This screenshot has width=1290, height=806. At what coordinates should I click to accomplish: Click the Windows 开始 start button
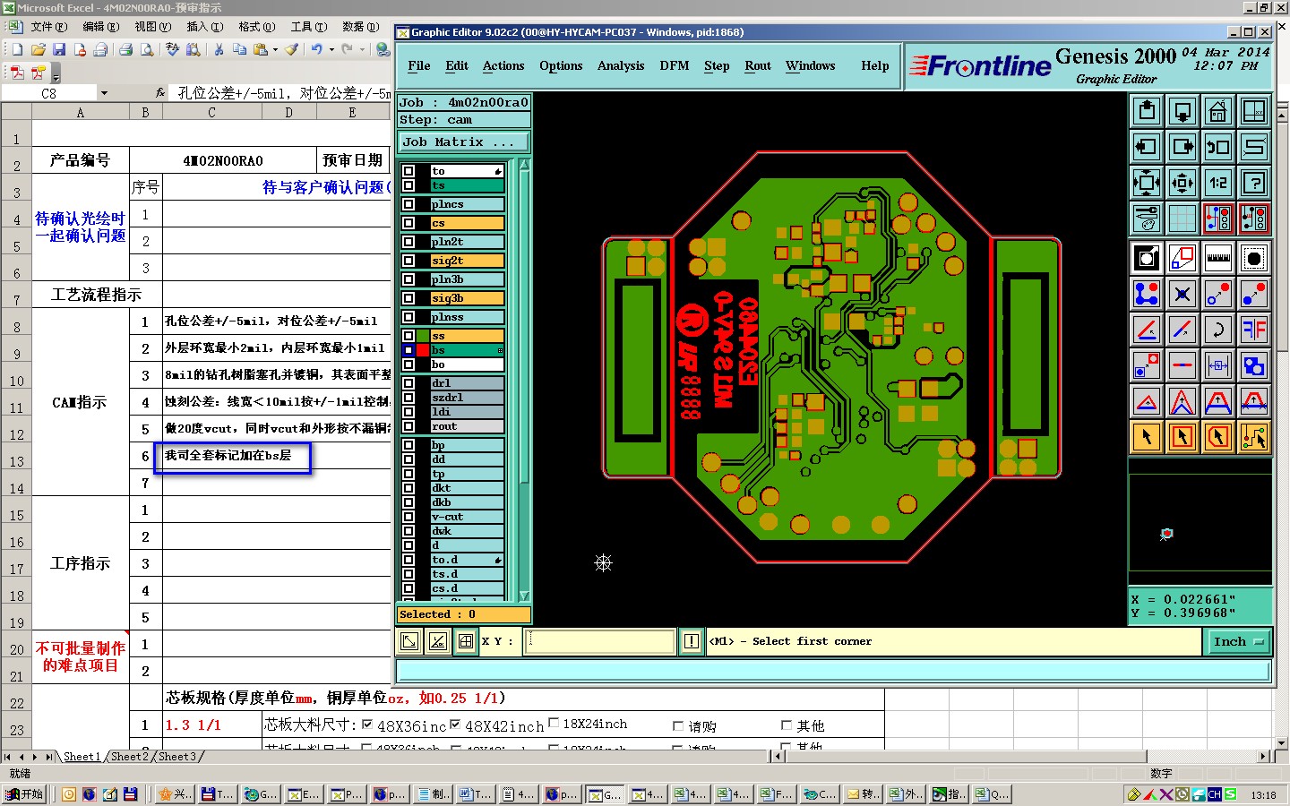click(25, 793)
